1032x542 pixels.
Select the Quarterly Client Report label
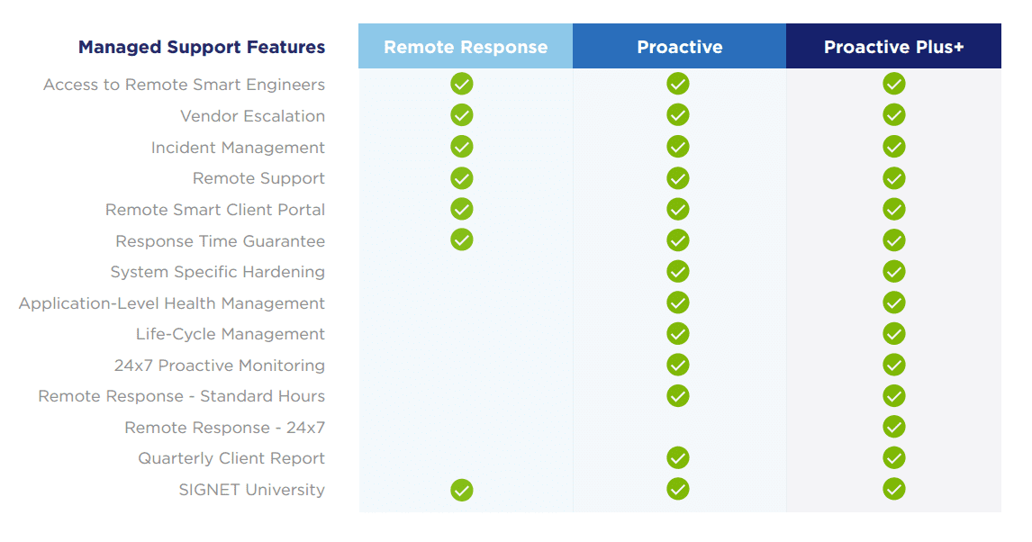tap(231, 458)
